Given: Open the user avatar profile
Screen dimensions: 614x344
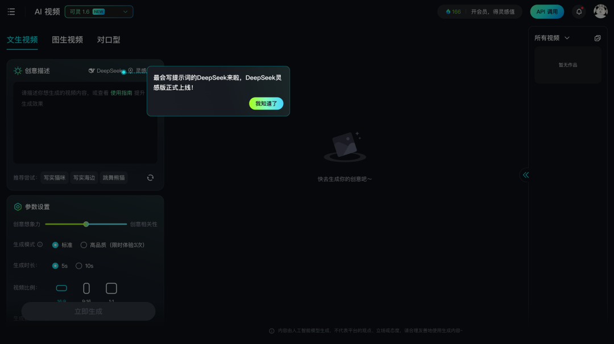Looking at the screenshot, I should tap(600, 12).
